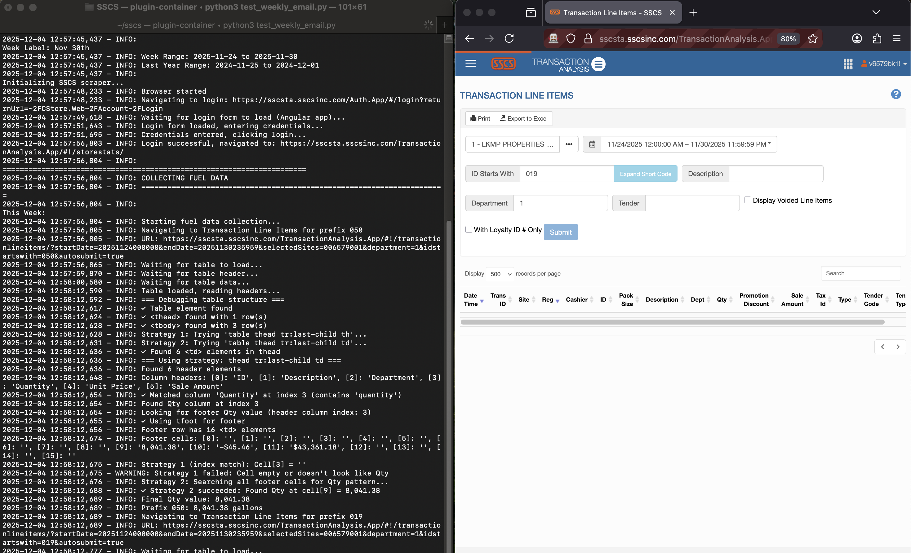Click the table's horizontal scrollbar

coord(672,322)
